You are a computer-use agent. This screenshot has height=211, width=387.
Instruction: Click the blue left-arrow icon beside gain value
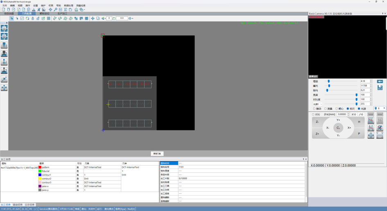click(380, 81)
